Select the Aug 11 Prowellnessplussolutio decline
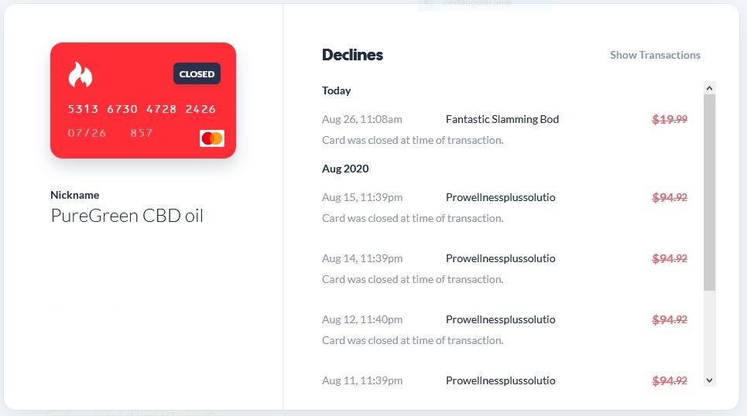Viewport: 747px width, 416px height. click(505, 380)
